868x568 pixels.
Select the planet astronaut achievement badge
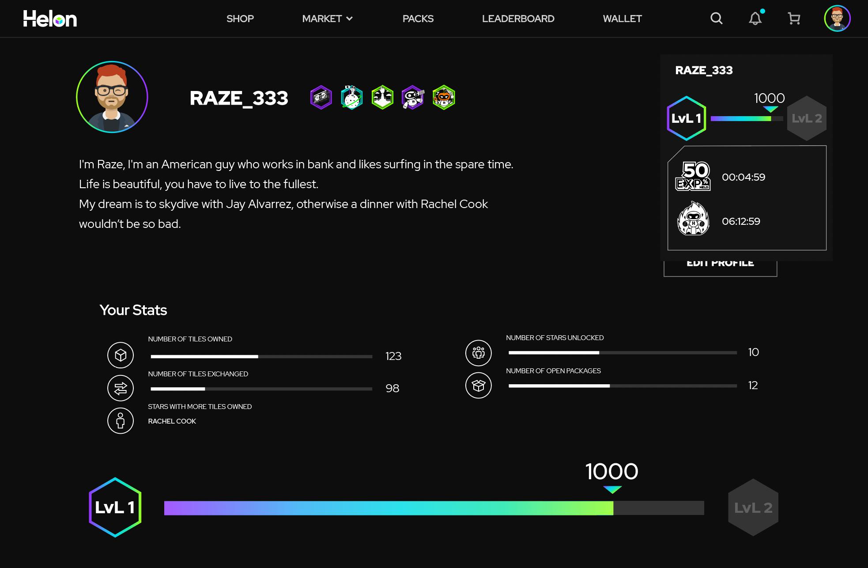pos(351,98)
